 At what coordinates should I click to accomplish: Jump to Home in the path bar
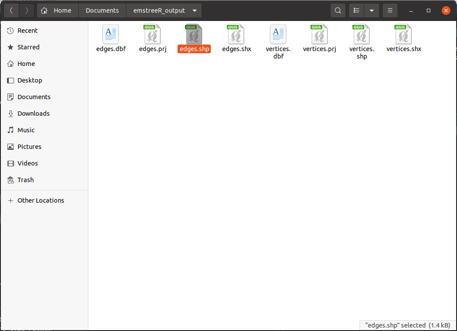tap(57, 10)
